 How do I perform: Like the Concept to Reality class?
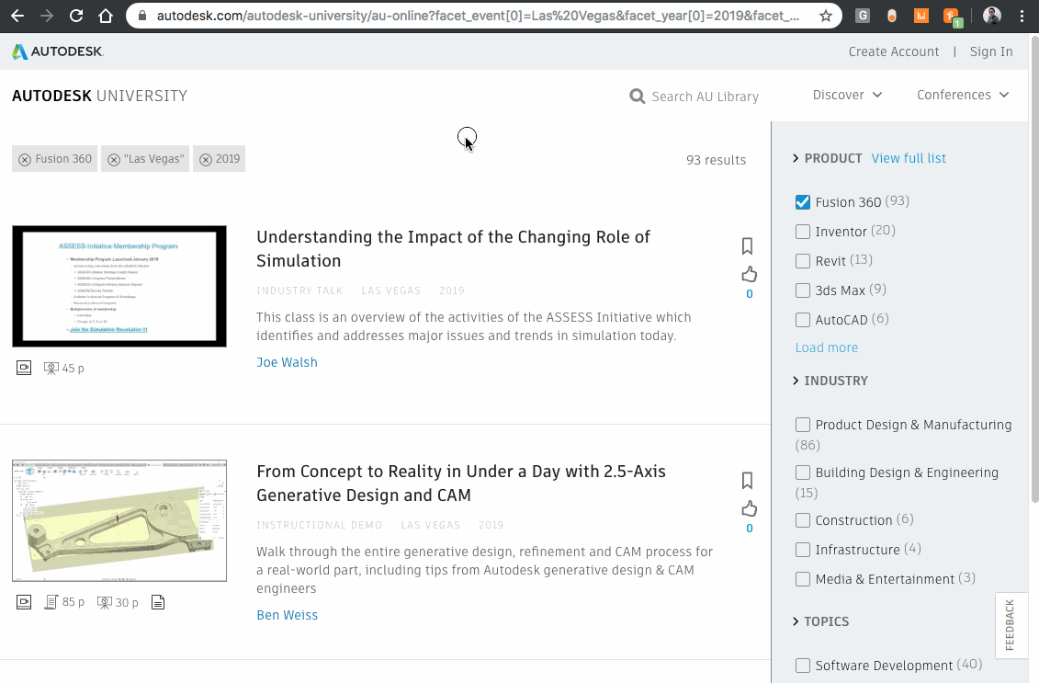click(749, 508)
